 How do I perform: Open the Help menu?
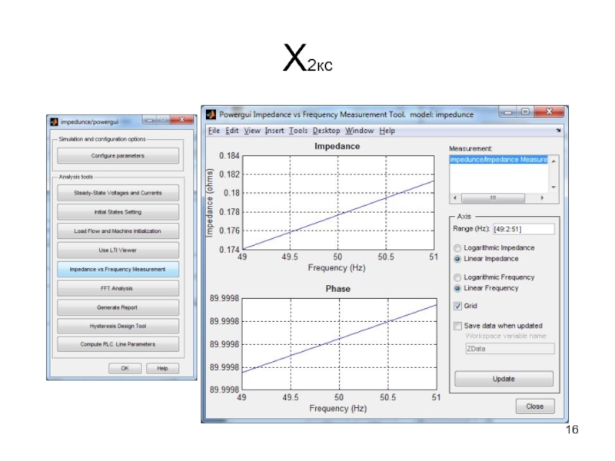point(387,131)
